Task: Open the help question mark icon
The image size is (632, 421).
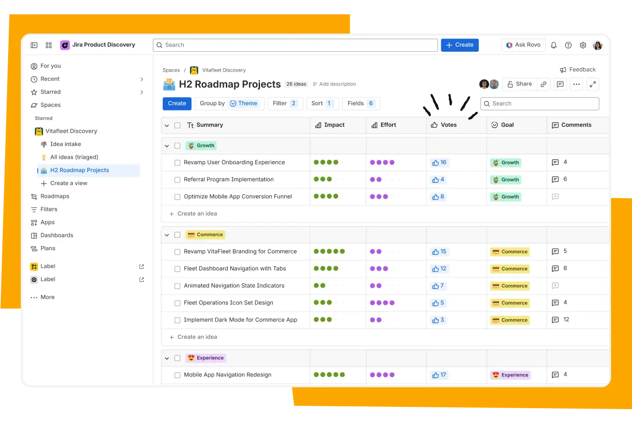Action: pyautogui.click(x=568, y=45)
